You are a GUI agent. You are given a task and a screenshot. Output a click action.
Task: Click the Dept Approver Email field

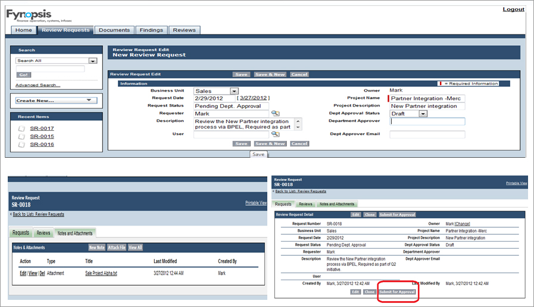427,134
